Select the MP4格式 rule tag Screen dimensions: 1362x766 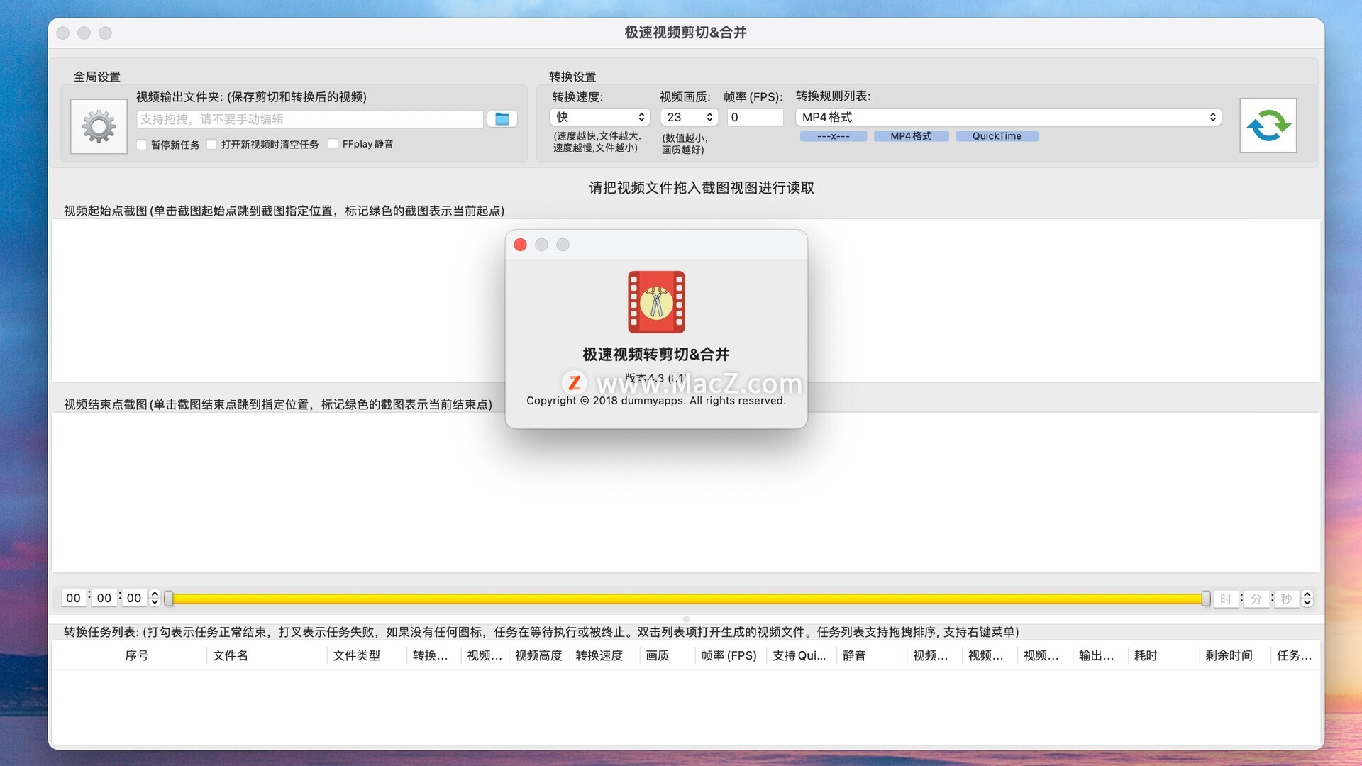[911, 136]
